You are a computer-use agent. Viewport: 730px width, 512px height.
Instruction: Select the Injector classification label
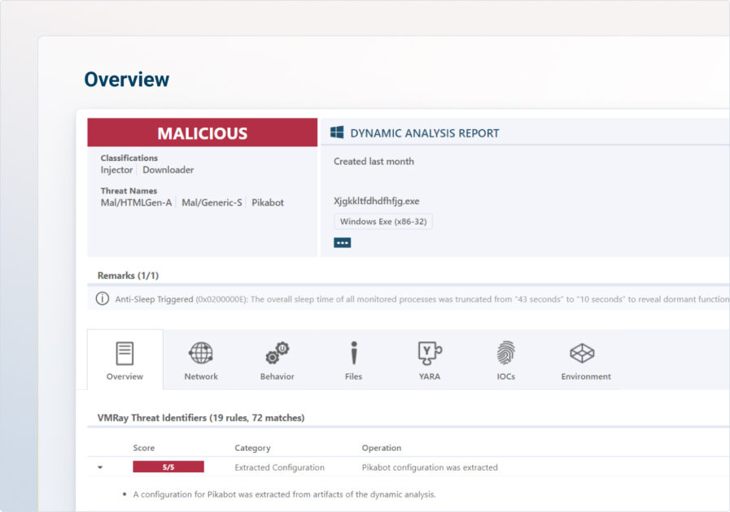pos(116,170)
